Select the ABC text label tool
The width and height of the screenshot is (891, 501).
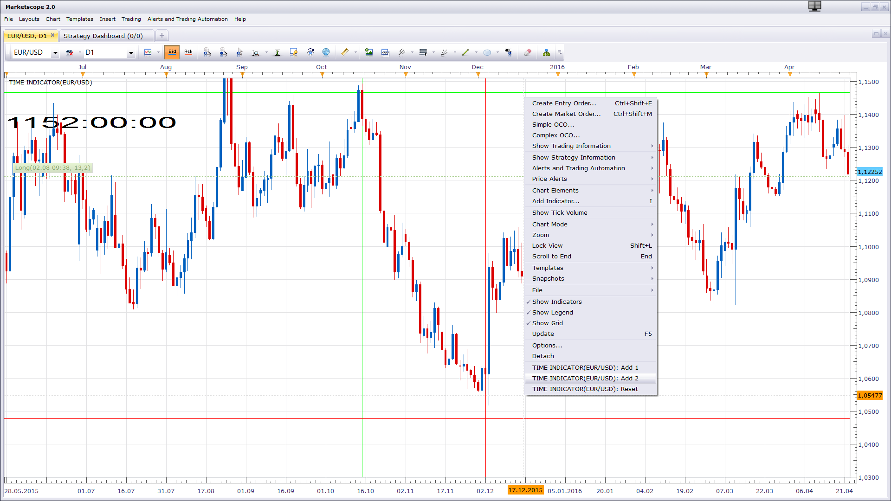(x=509, y=52)
